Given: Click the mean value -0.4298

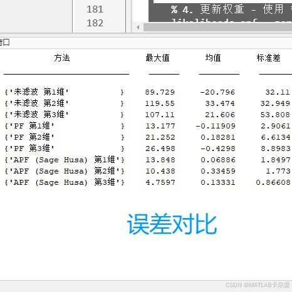Looking at the screenshot, I should (x=218, y=149).
